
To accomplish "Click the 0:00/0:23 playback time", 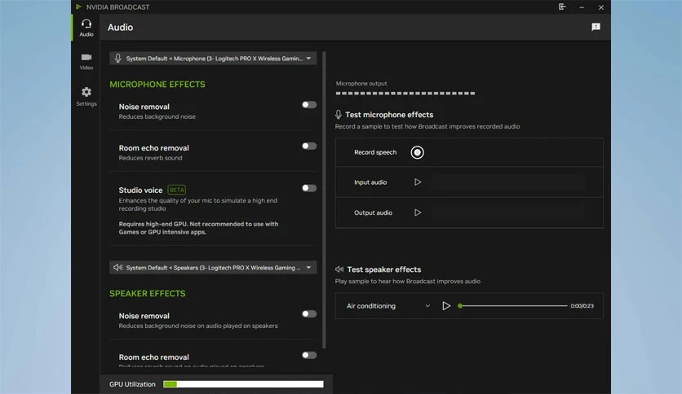I will [582, 306].
